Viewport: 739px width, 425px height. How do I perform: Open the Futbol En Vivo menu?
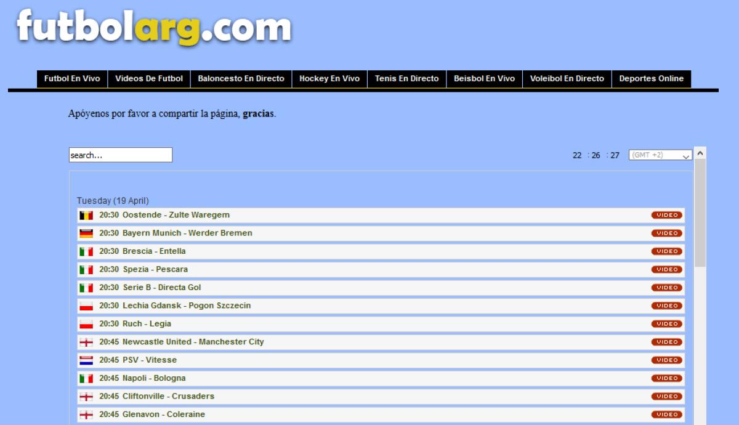point(73,79)
